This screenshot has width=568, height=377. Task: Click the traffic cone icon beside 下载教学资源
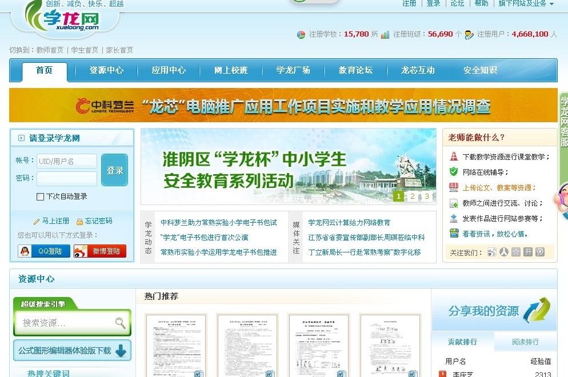(x=454, y=157)
